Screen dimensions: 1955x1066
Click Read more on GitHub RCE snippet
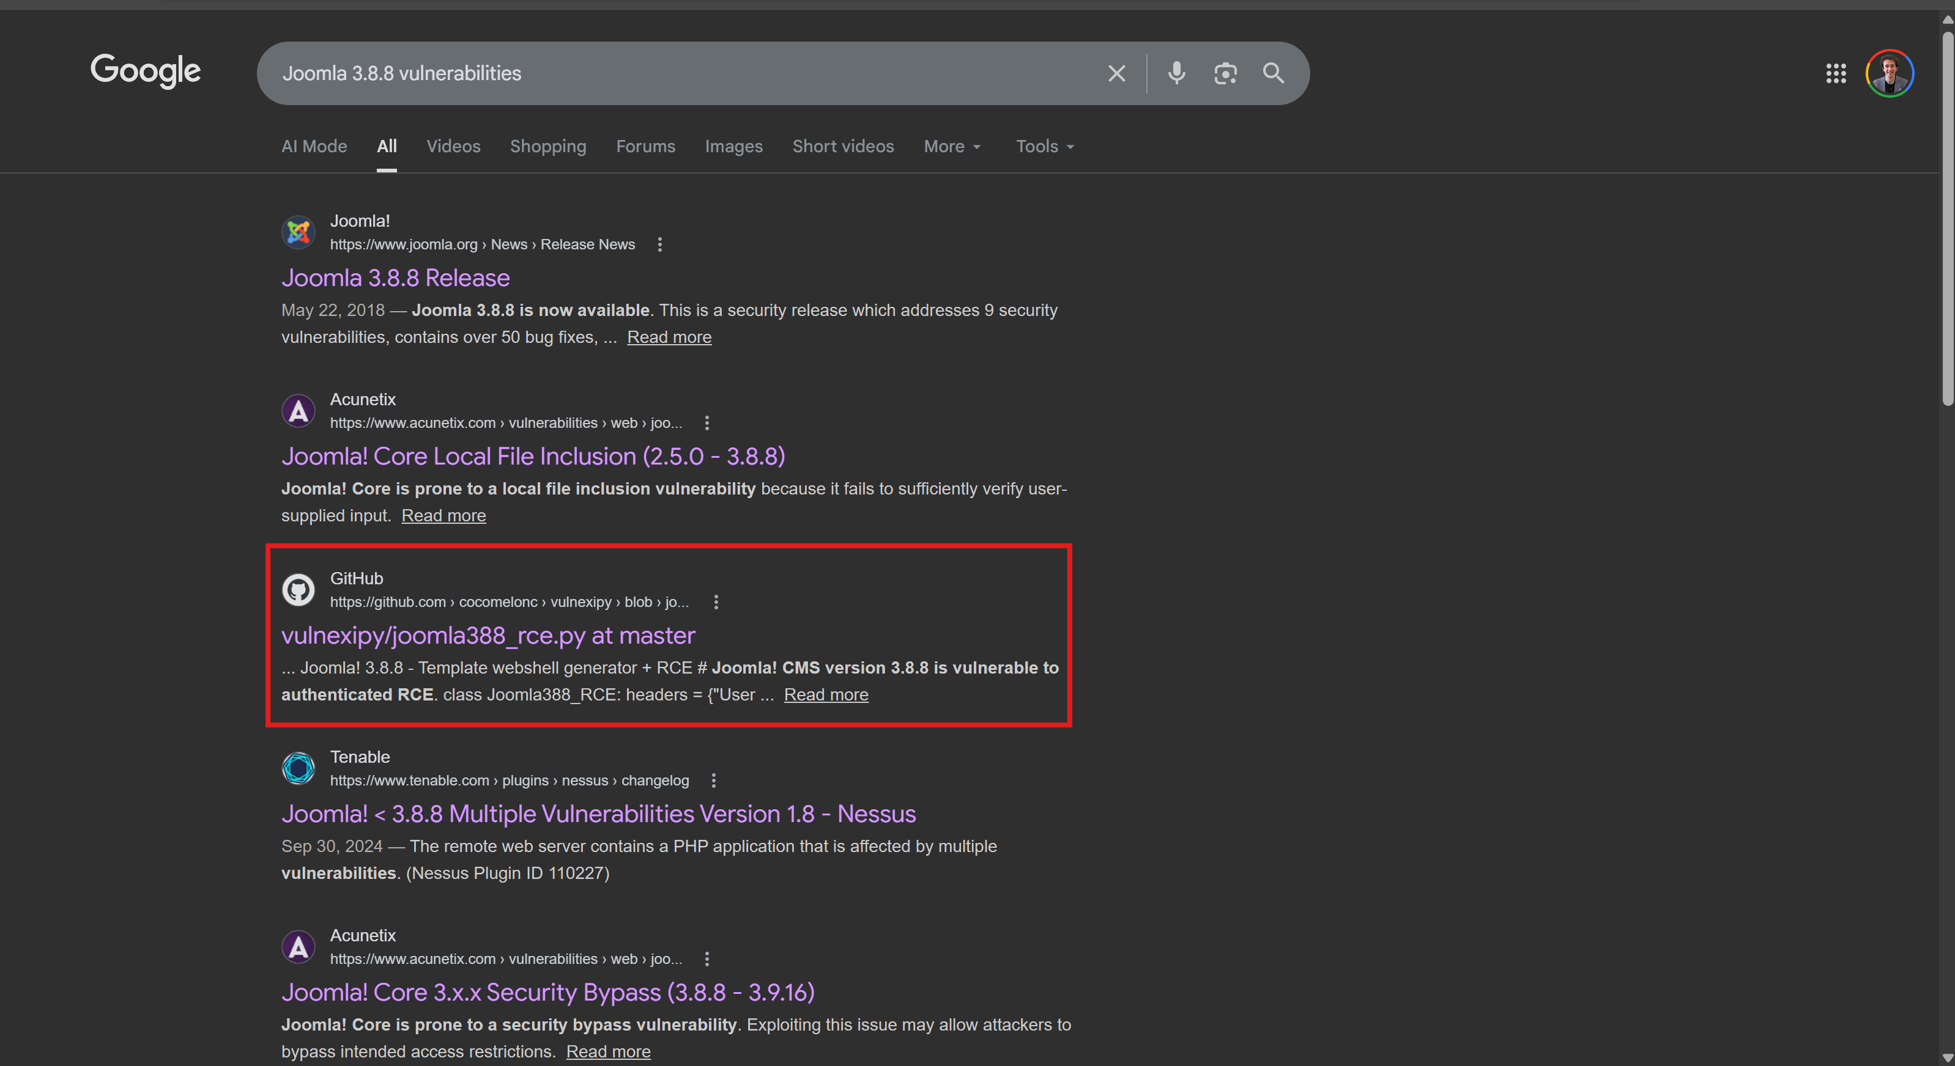click(826, 694)
